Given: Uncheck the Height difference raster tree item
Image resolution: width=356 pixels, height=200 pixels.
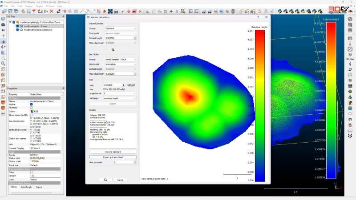Looking at the screenshot, I should coord(17,30).
